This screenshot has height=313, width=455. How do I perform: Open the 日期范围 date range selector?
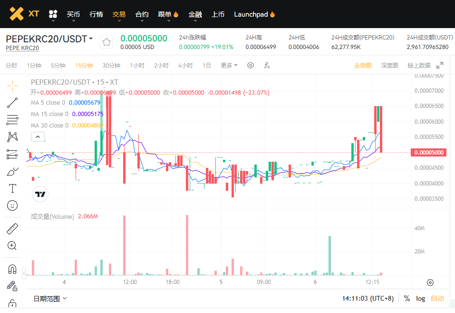coord(50,298)
